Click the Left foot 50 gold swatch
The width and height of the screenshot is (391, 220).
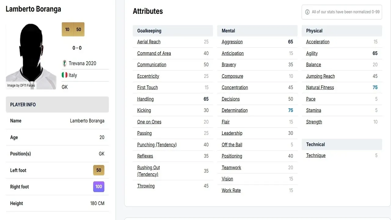pos(99,170)
